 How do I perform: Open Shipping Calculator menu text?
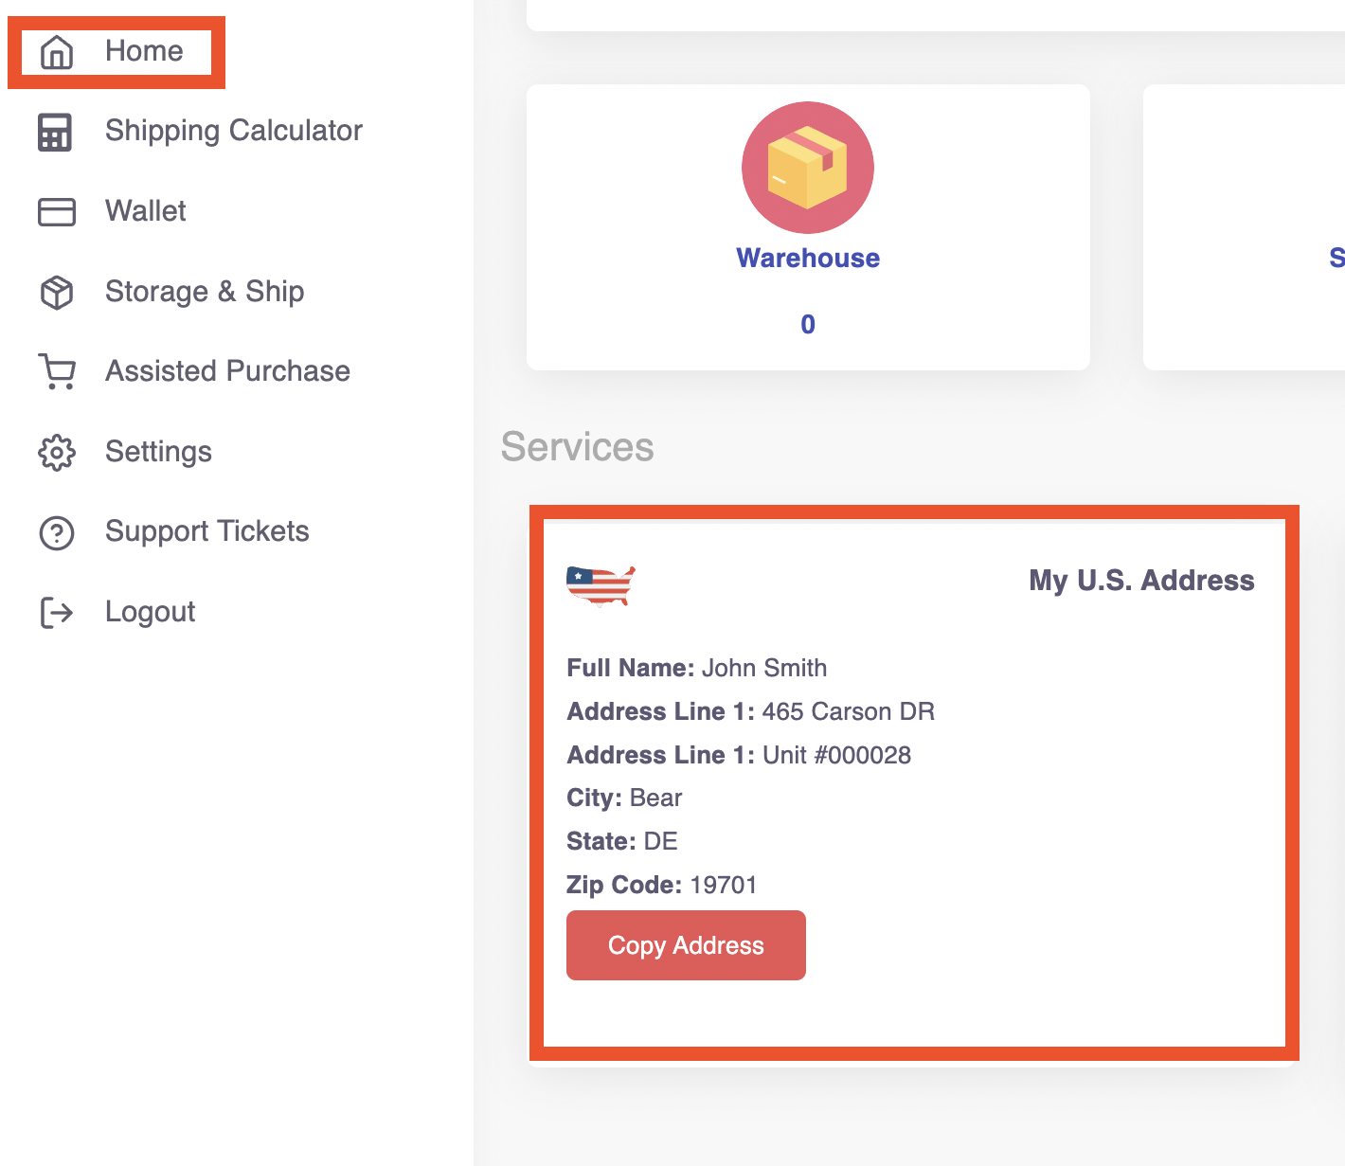pyautogui.click(x=233, y=131)
